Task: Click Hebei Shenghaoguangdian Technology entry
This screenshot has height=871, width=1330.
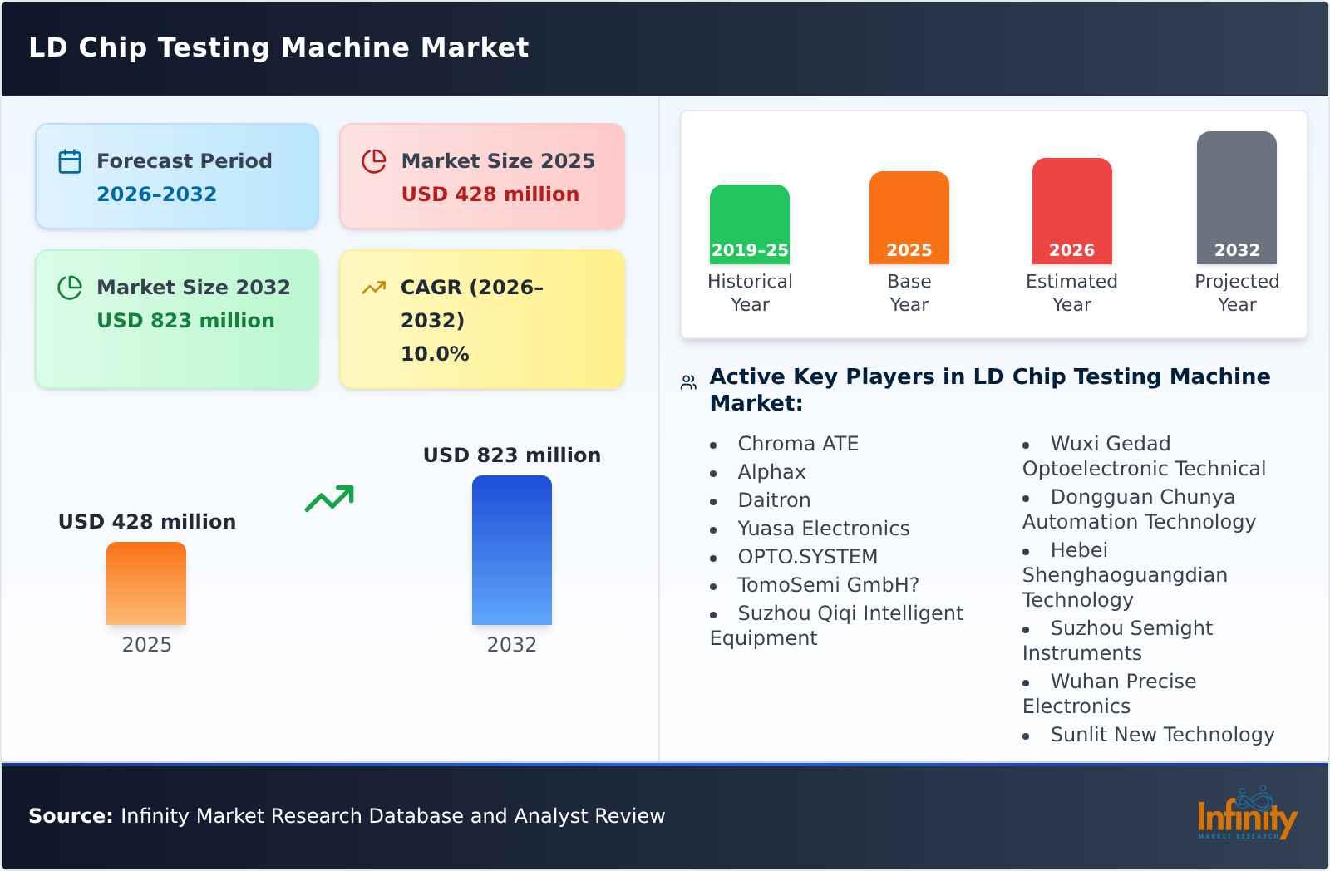Action: pos(1125,575)
